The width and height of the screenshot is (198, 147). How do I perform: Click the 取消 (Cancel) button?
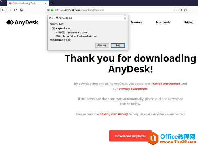tap(118, 45)
